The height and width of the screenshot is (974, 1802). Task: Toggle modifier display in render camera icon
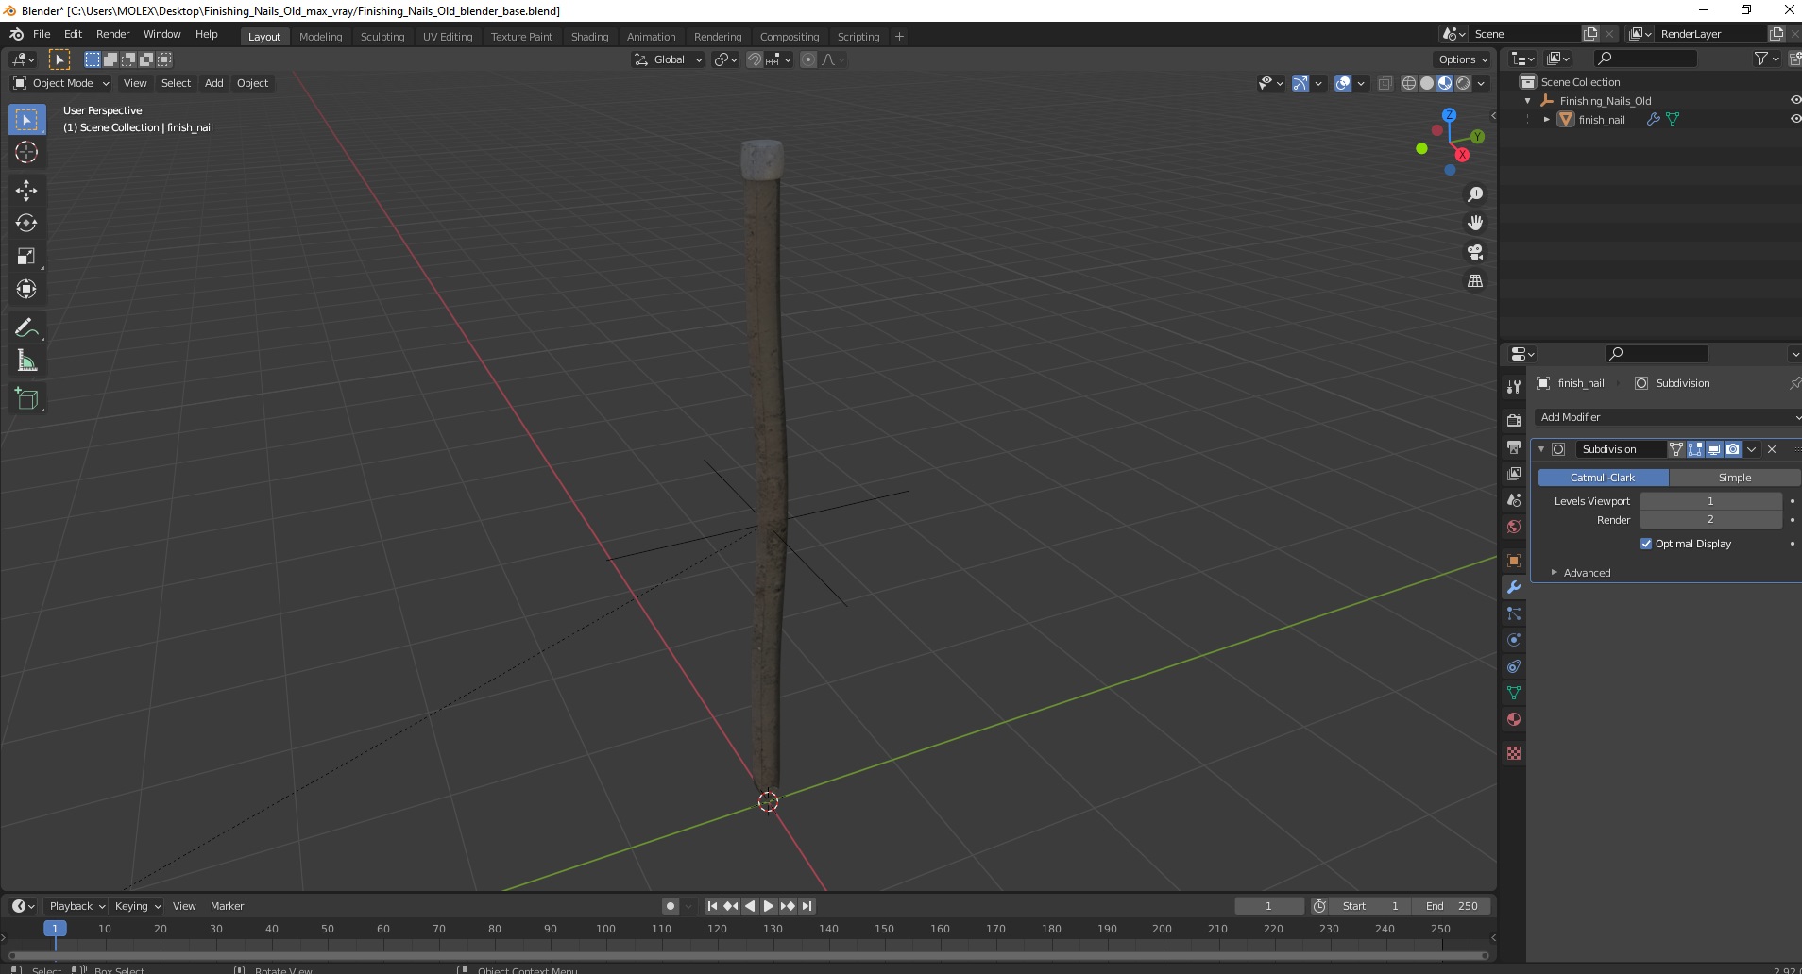click(1732, 449)
